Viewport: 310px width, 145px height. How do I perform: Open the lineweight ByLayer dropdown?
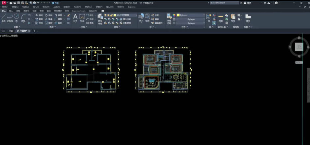point(191,19)
